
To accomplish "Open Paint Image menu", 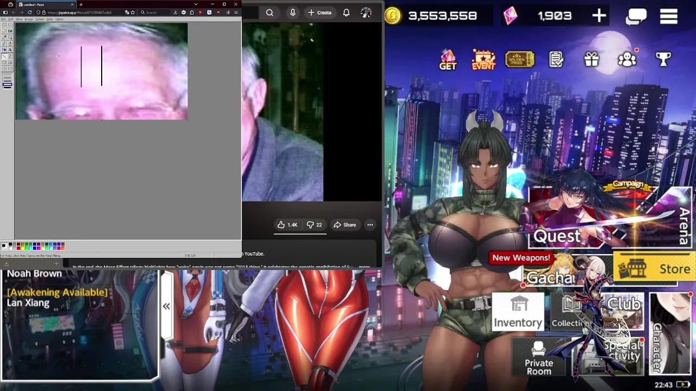I will (x=29, y=19).
